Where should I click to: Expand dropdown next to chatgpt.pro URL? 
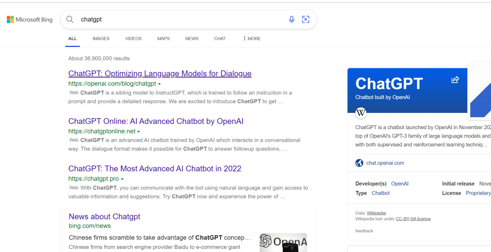122,179
